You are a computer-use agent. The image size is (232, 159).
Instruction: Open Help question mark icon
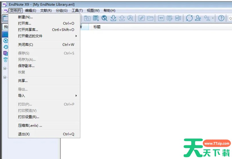click(x=221, y=18)
